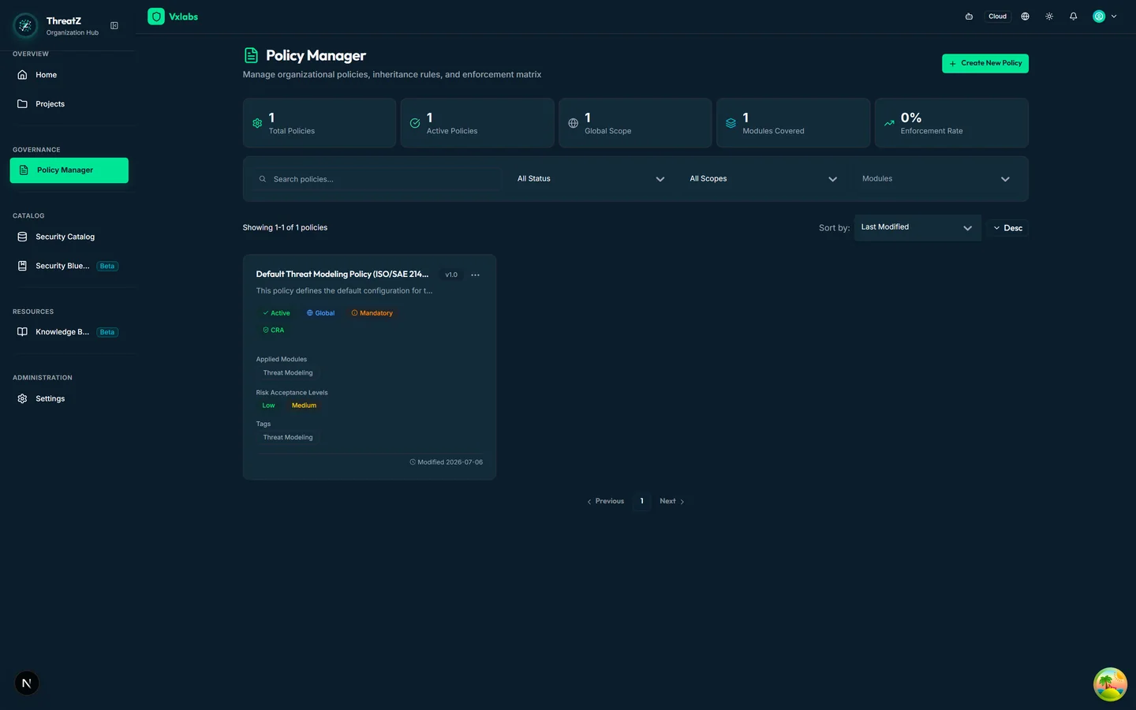Click the Active Policies check icon
The image size is (1136, 710).
415,123
